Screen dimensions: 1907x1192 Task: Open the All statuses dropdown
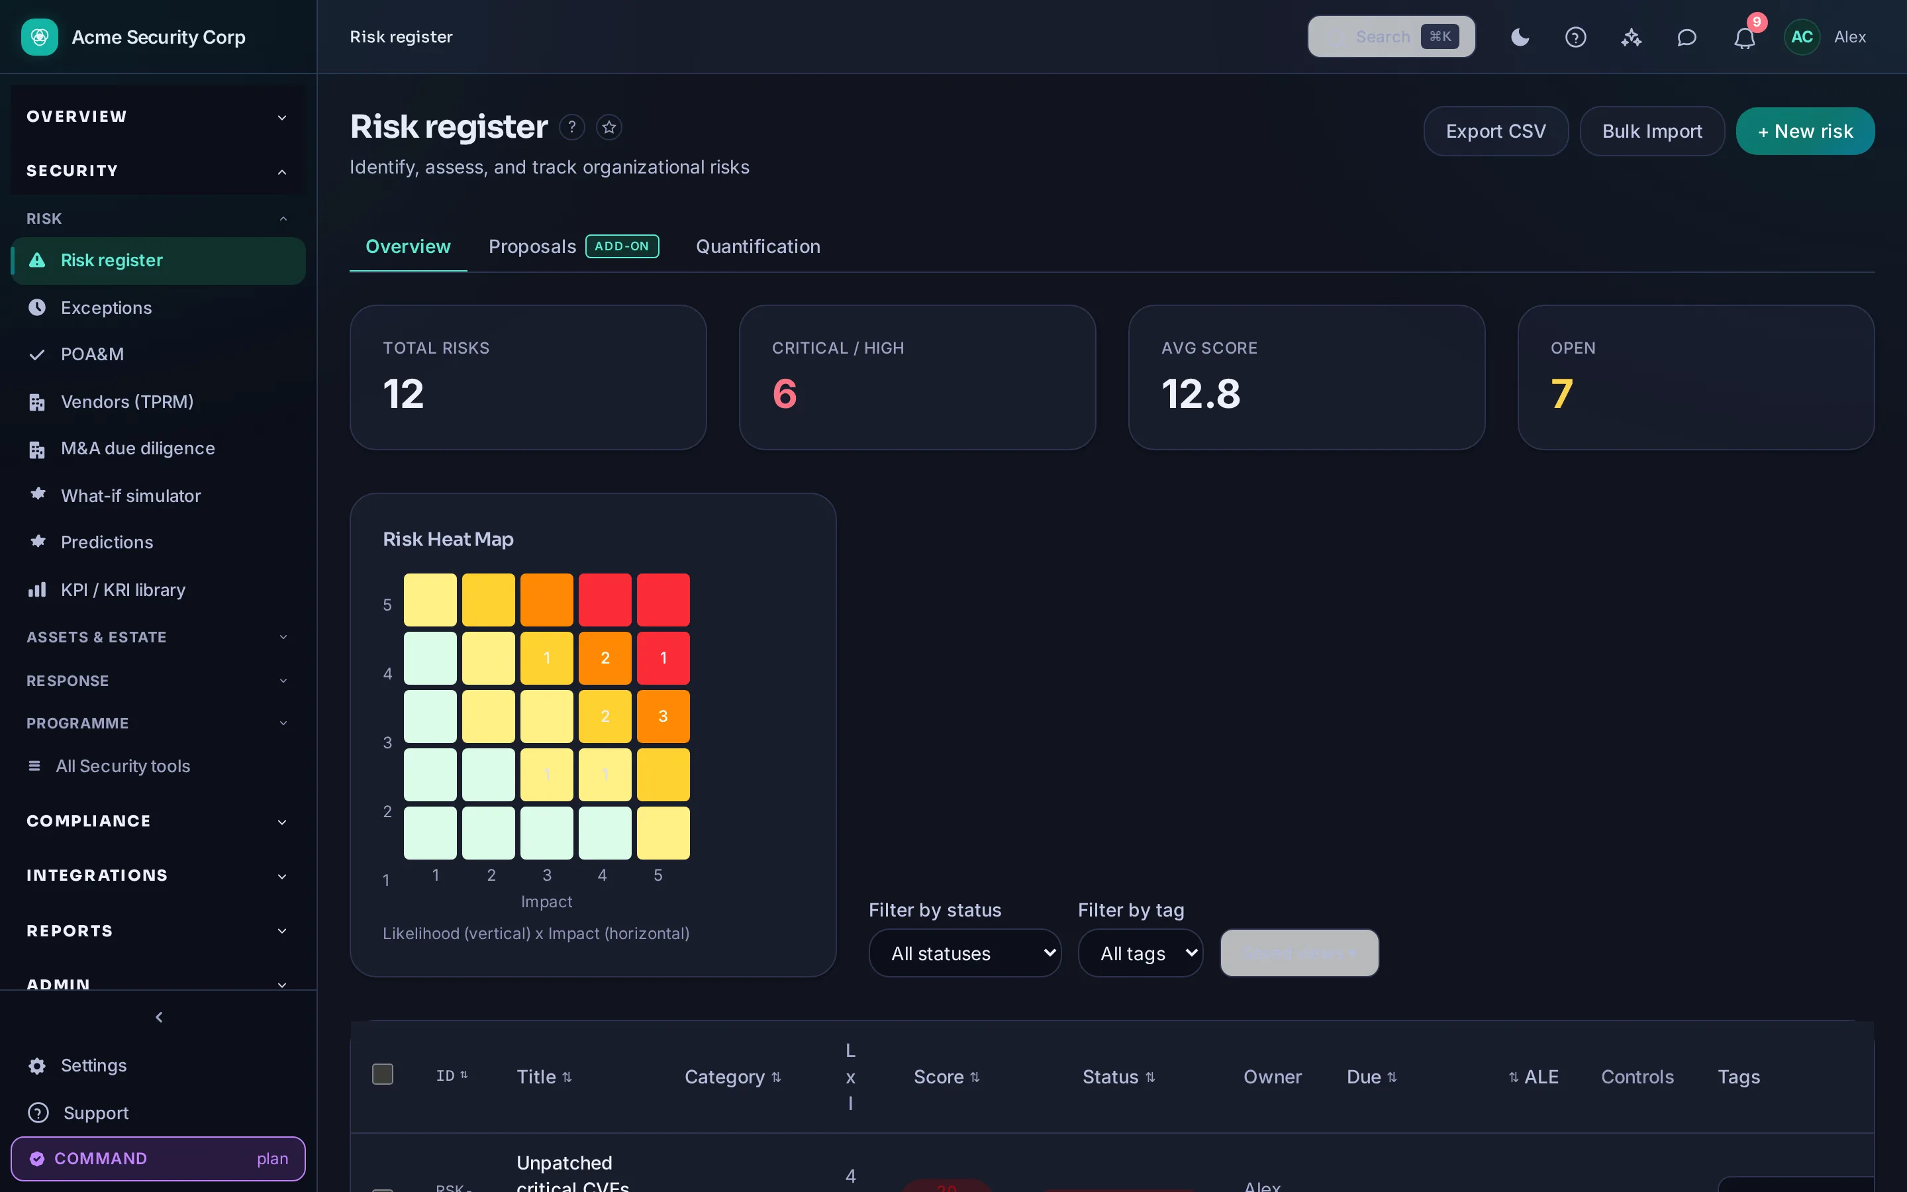965,953
